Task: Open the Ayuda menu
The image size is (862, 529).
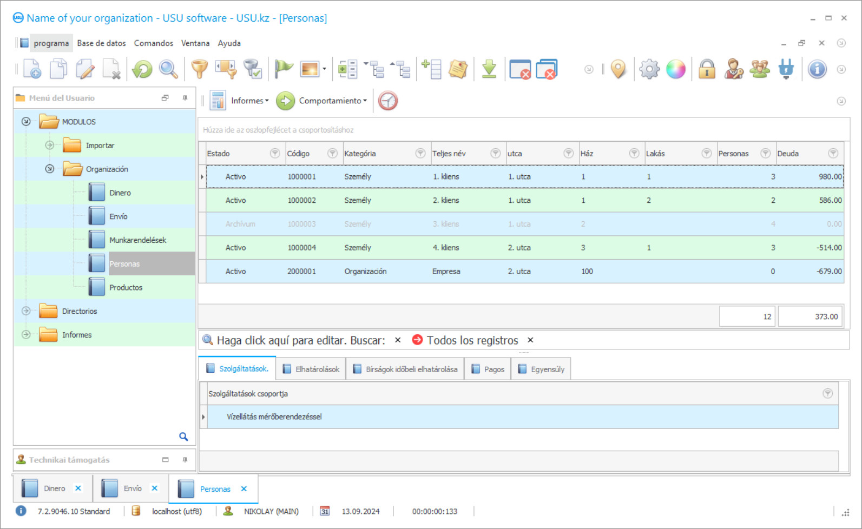Action: click(229, 43)
